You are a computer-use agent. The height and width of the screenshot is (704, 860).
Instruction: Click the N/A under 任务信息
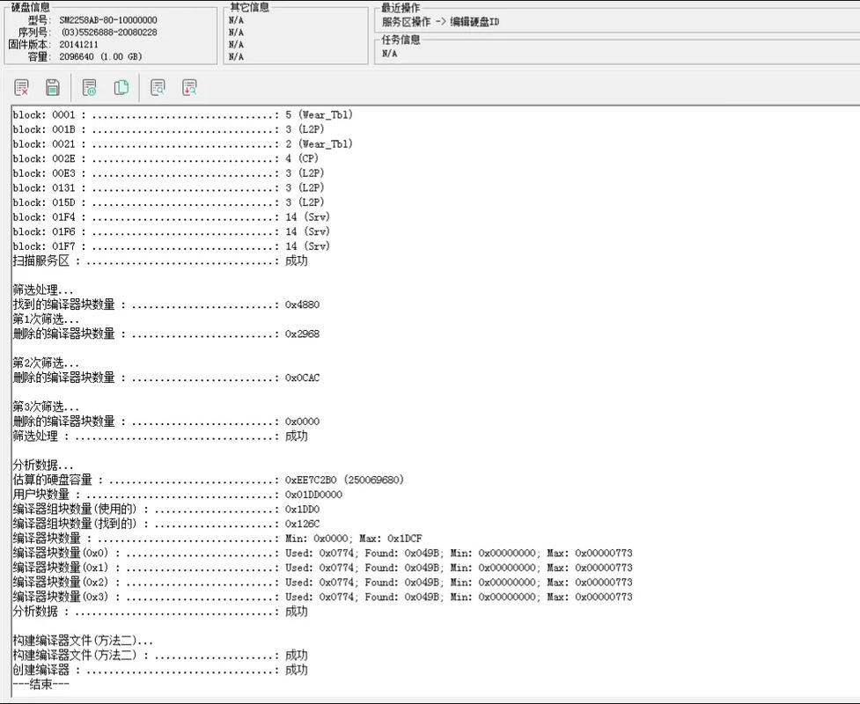tap(389, 53)
